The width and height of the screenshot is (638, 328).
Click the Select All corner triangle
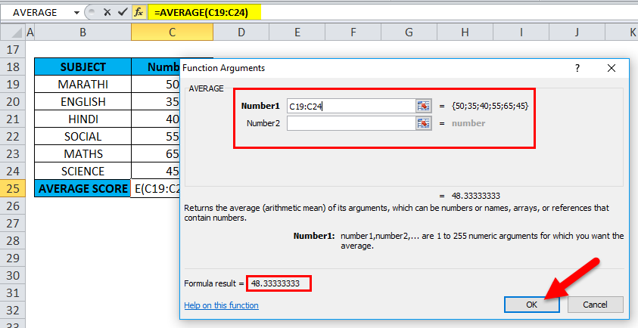pos(14,32)
